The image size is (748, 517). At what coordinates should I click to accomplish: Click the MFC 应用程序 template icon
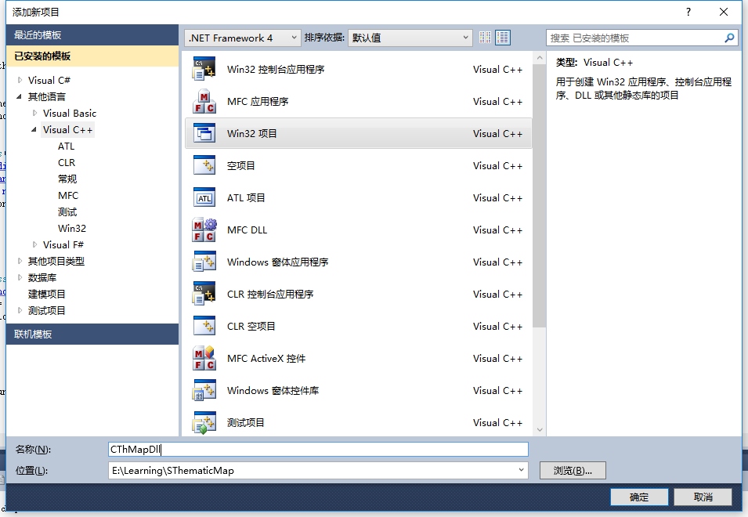[204, 101]
